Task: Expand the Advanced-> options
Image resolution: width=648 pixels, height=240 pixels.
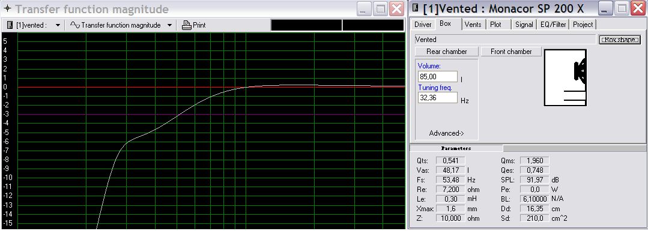Action: (x=446, y=133)
